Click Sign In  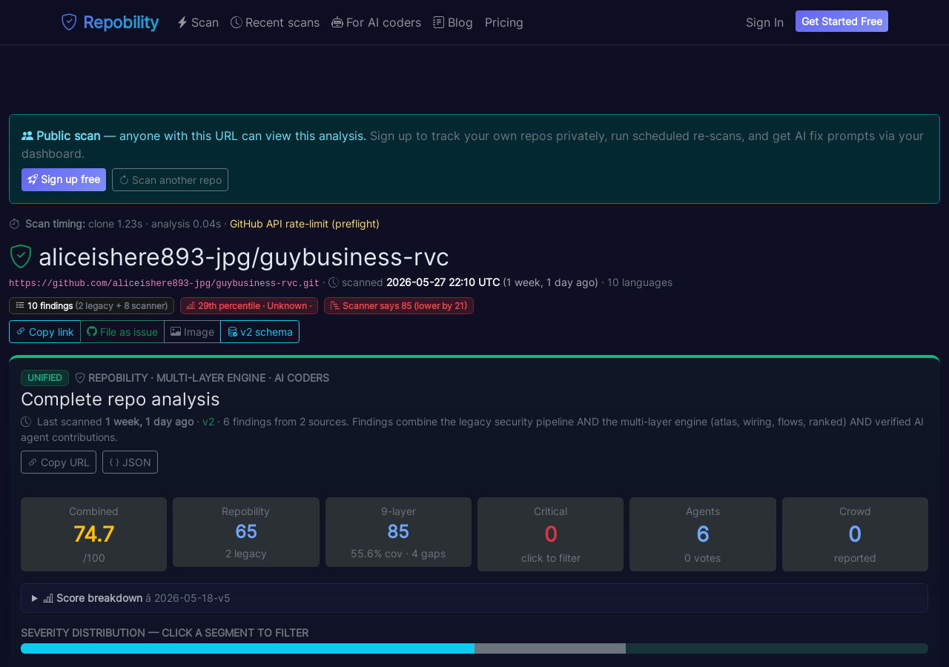[764, 22]
